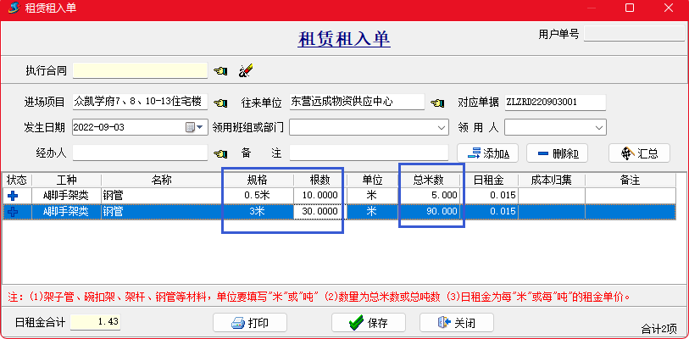This screenshot has width=689, height=339.
Task: Click plus status icon of 3米 row
Action: tap(13, 212)
